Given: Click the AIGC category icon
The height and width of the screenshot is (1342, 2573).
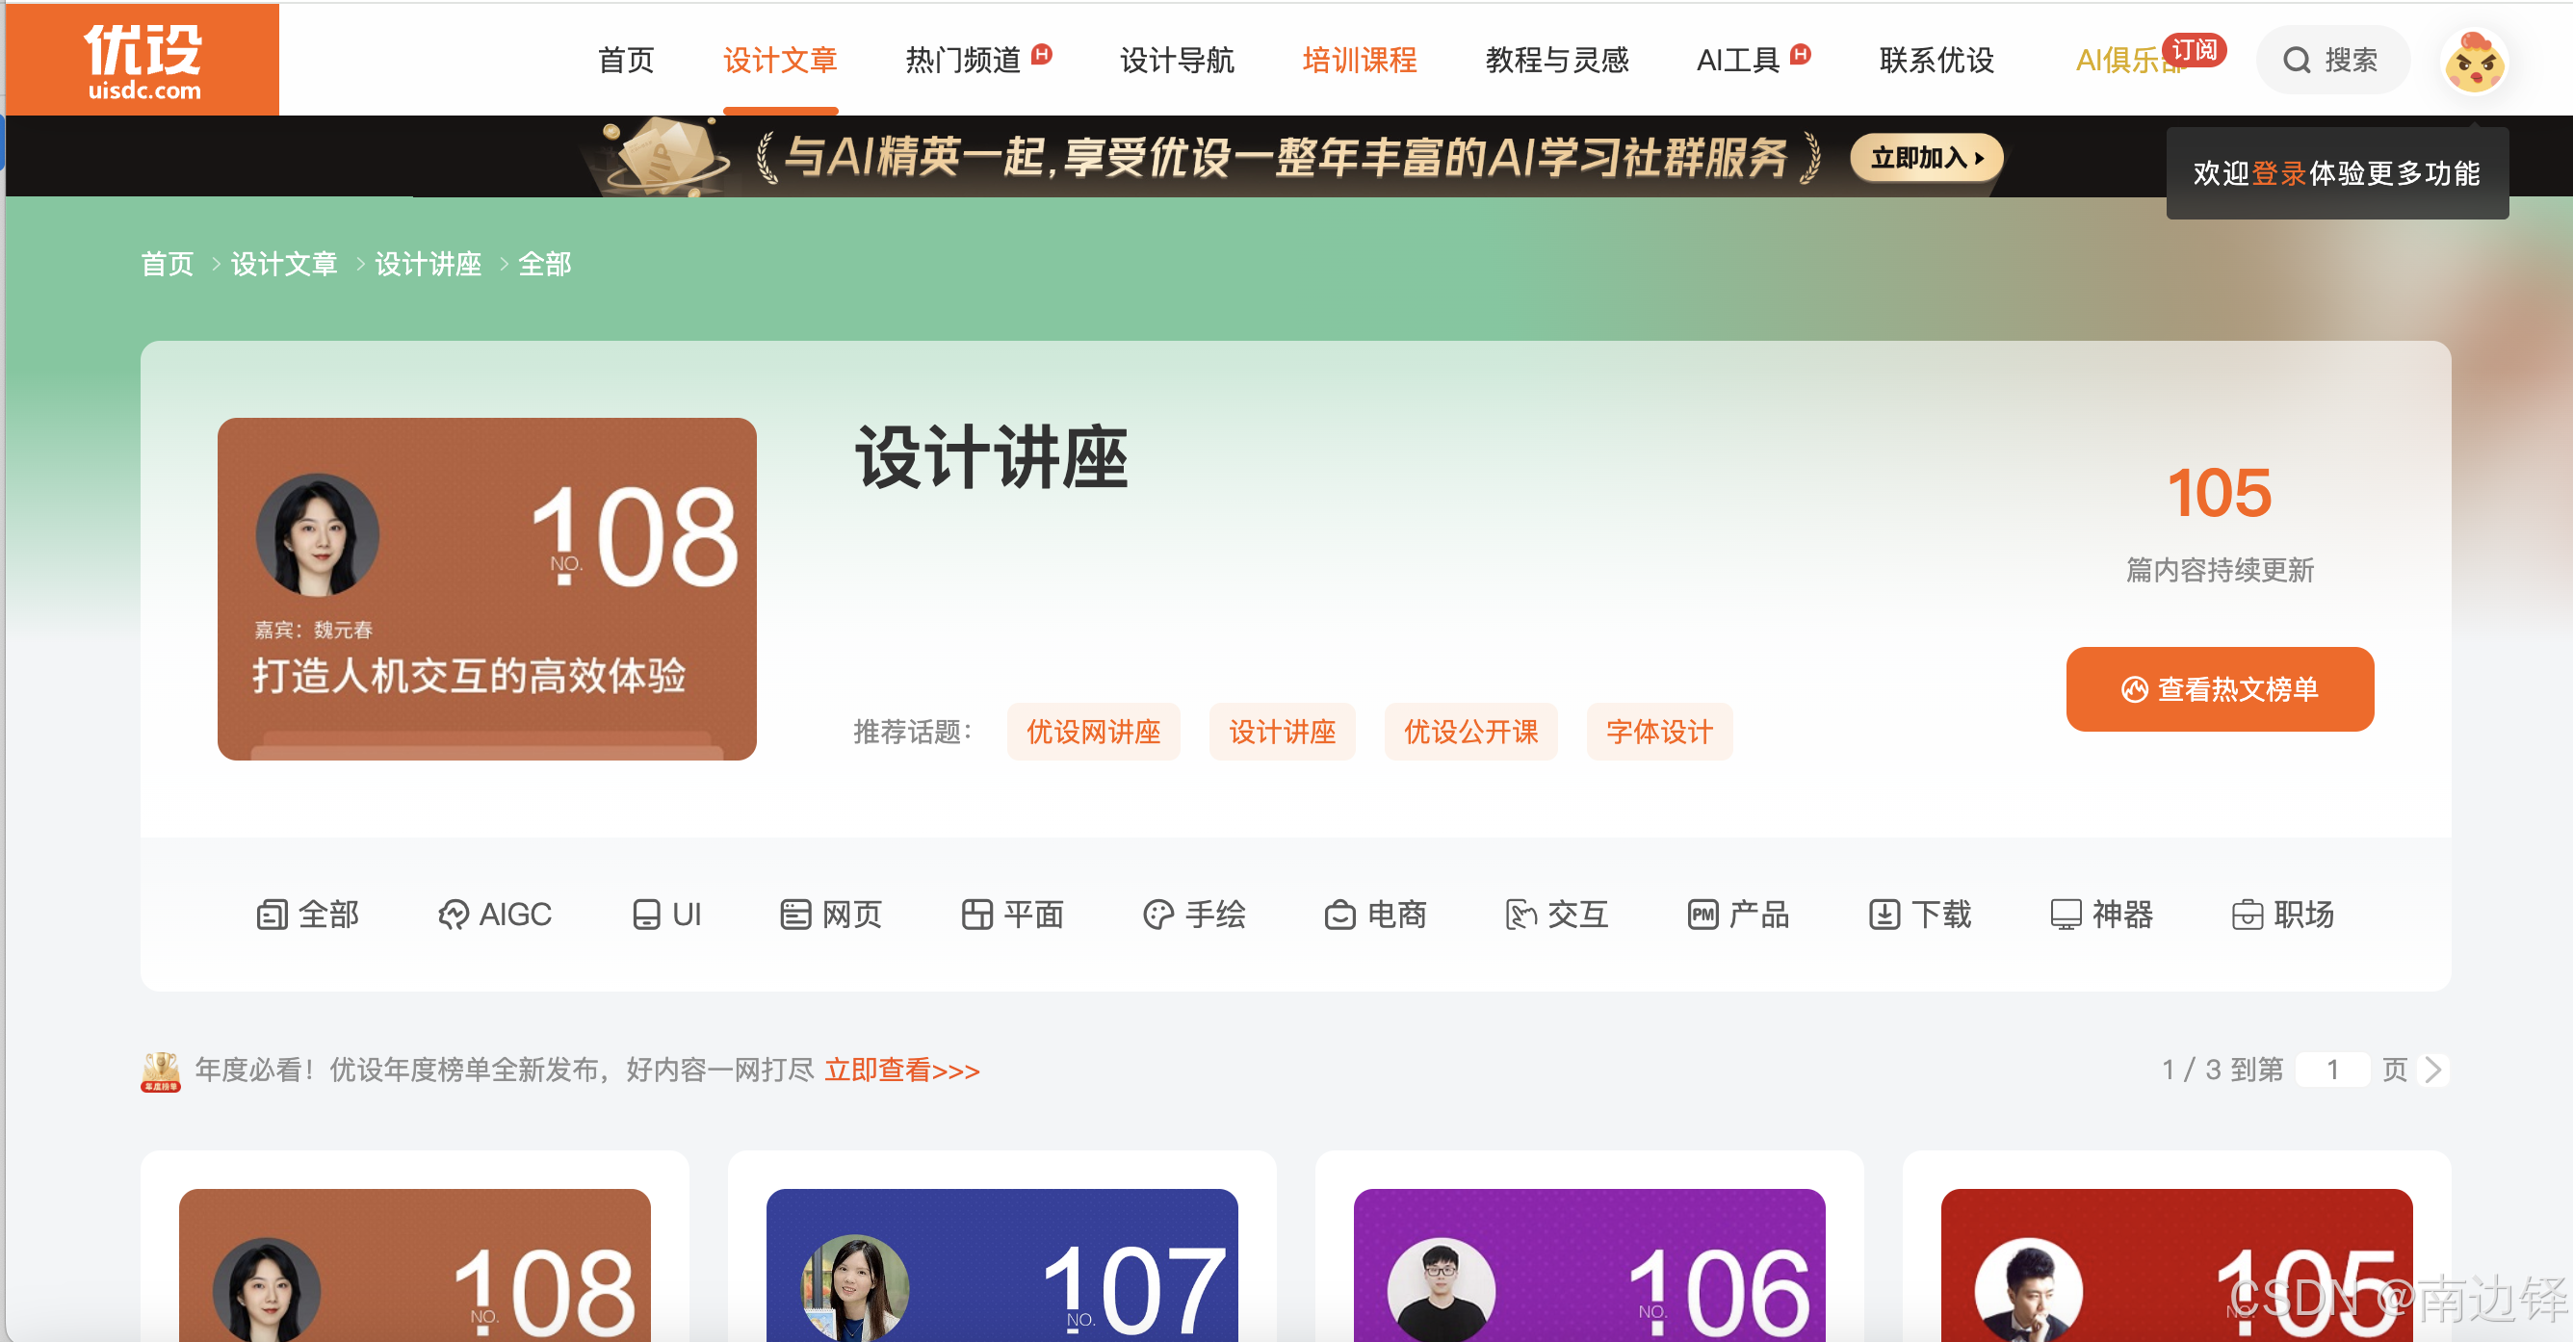Looking at the screenshot, I should point(453,915).
